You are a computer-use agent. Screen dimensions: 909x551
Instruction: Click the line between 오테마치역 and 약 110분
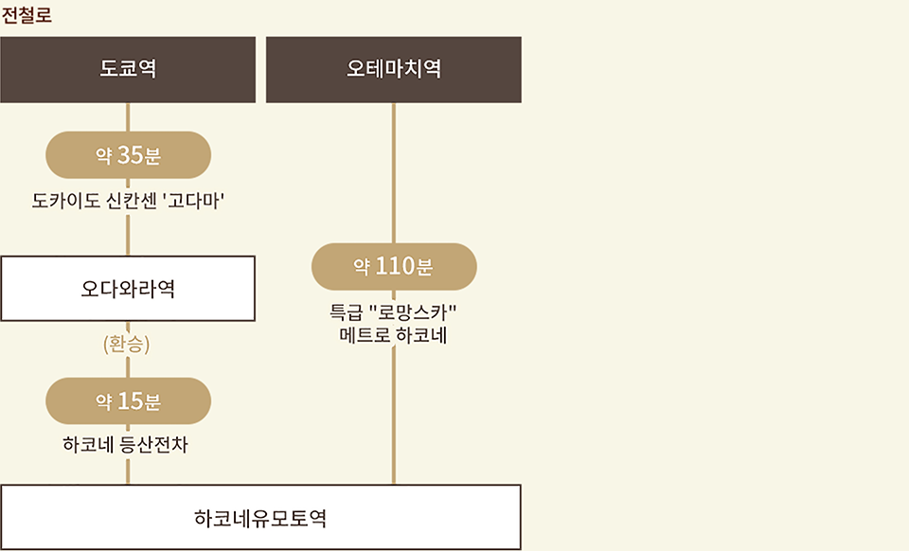point(394,172)
